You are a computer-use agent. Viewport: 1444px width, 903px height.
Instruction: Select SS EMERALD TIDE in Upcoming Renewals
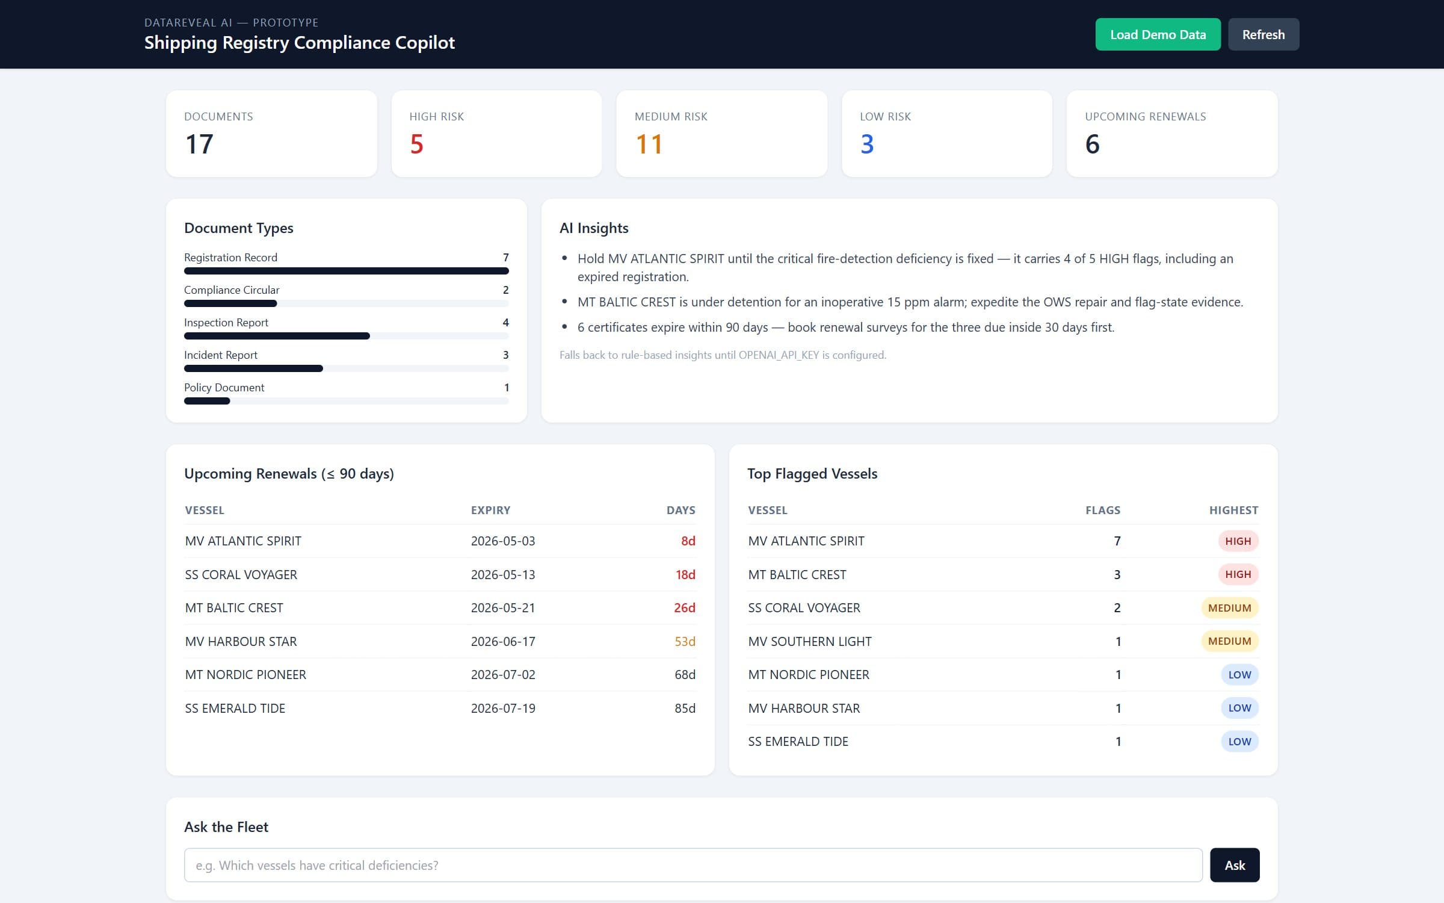(235, 708)
